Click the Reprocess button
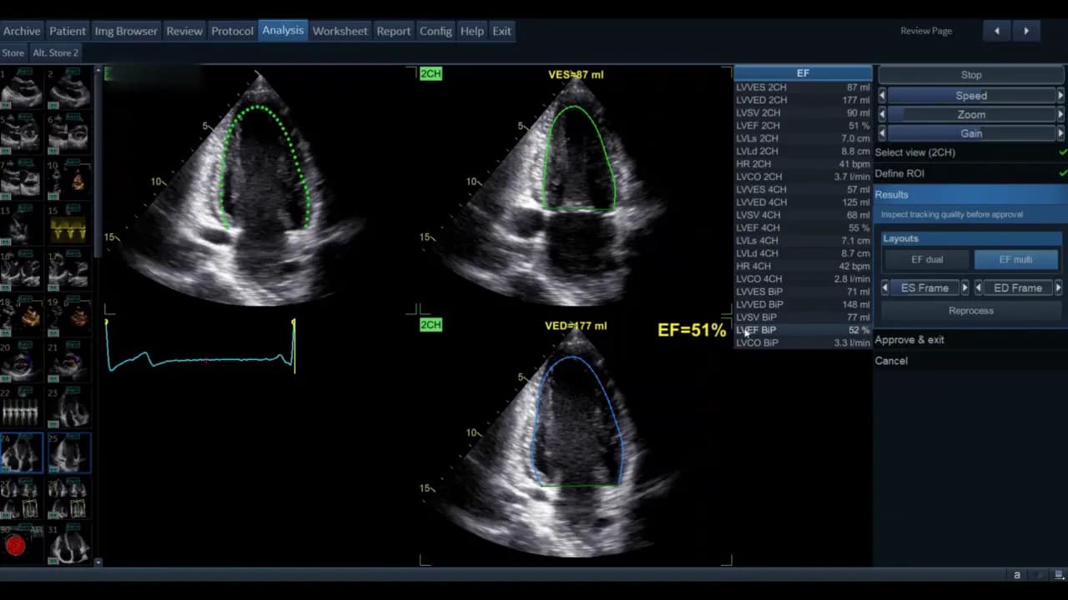This screenshot has height=600, width=1068. click(970, 311)
